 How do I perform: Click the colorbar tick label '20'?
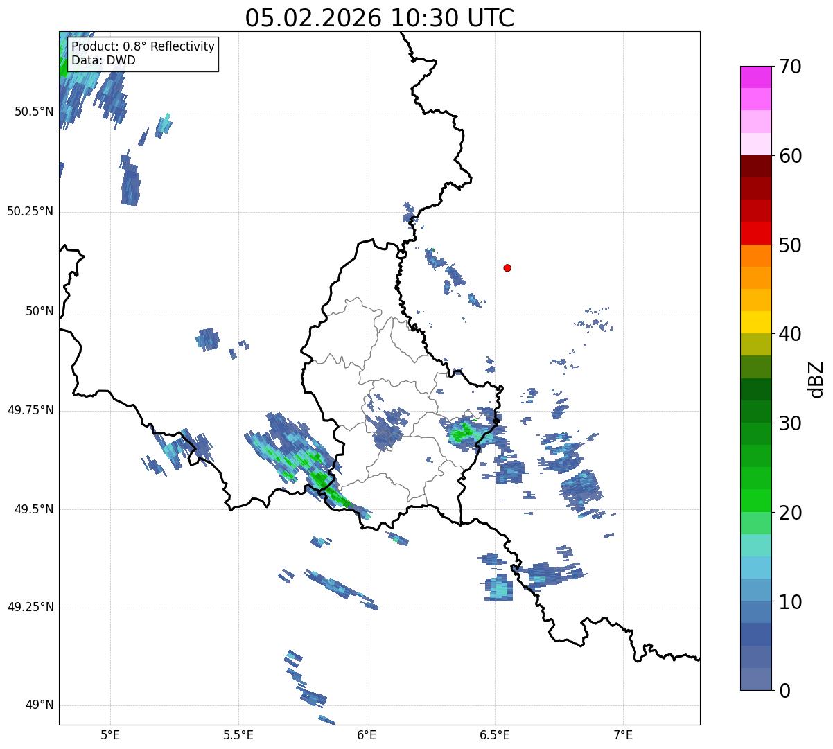790,513
